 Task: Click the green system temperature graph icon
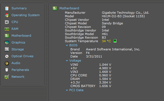115,41
